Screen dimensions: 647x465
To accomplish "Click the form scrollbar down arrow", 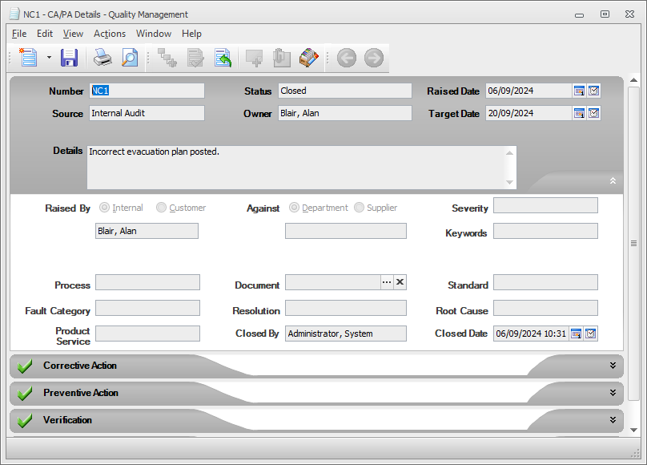I will click(x=634, y=430).
